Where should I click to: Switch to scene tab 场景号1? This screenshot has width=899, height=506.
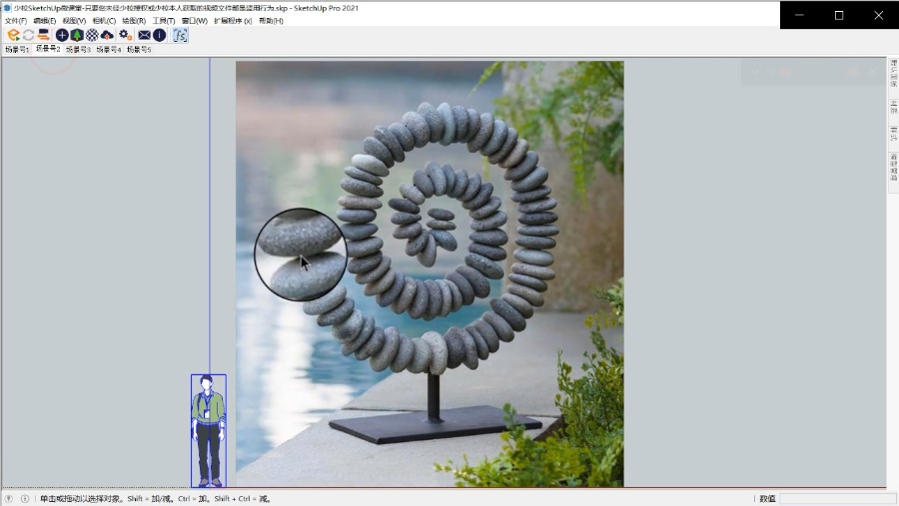17,50
